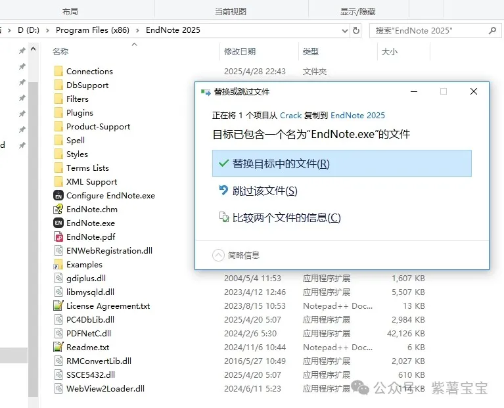
Task: Open the address bar history dropdown
Action: point(344,30)
